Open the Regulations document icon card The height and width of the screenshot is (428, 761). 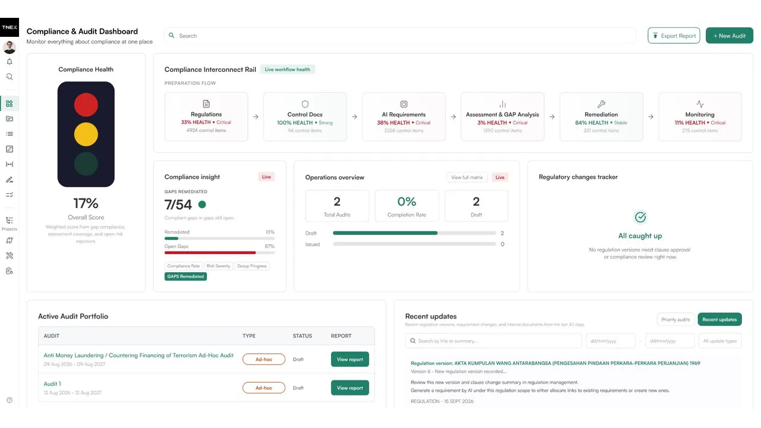(x=206, y=117)
